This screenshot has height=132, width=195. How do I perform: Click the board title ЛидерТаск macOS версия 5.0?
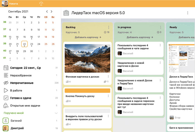coord(98,13)
